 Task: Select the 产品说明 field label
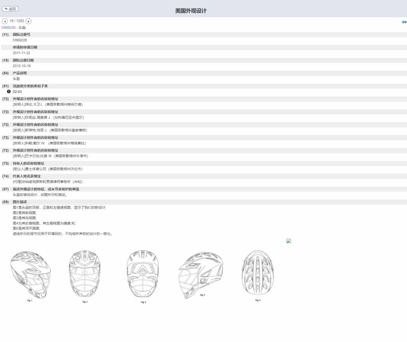click(20, 73)
